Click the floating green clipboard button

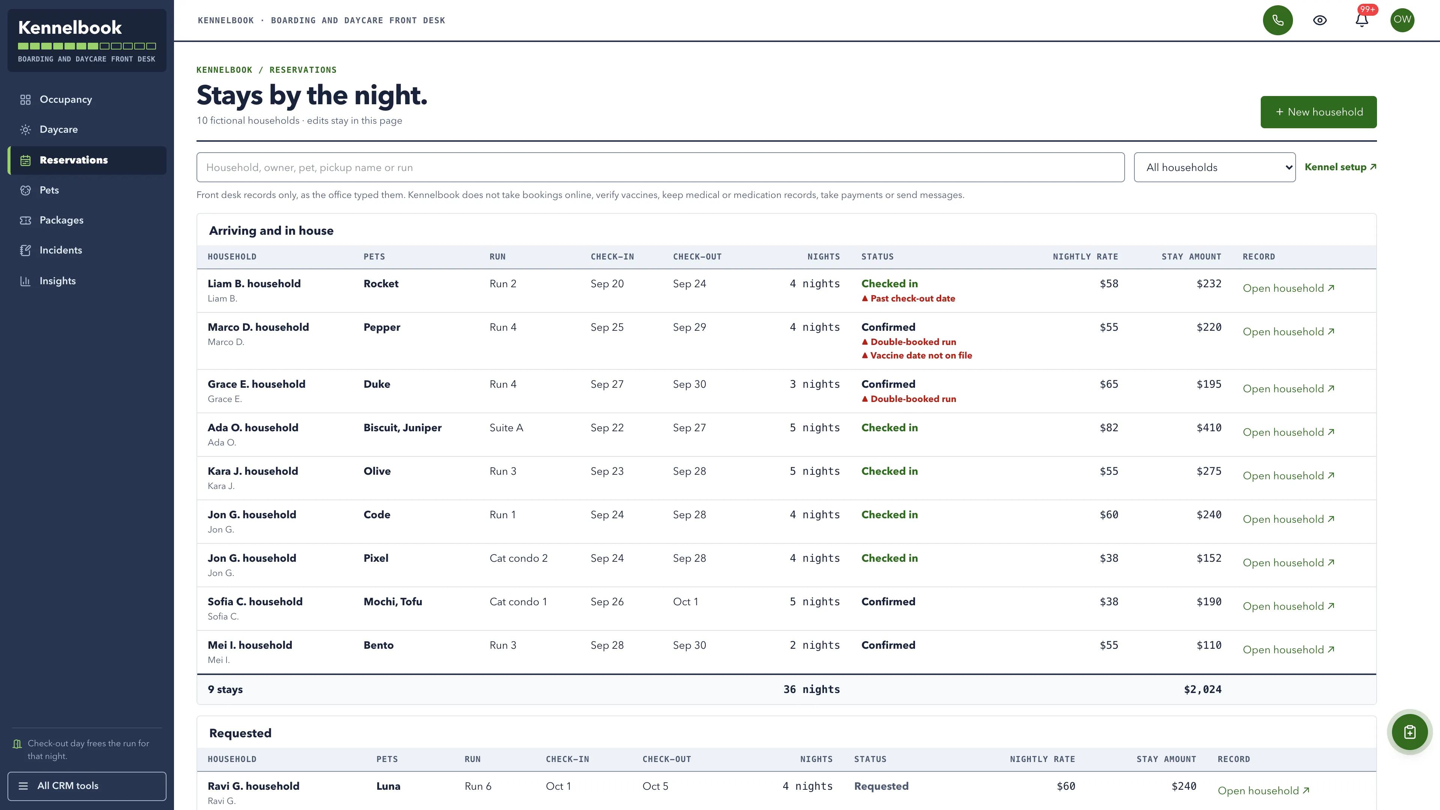1409,732
